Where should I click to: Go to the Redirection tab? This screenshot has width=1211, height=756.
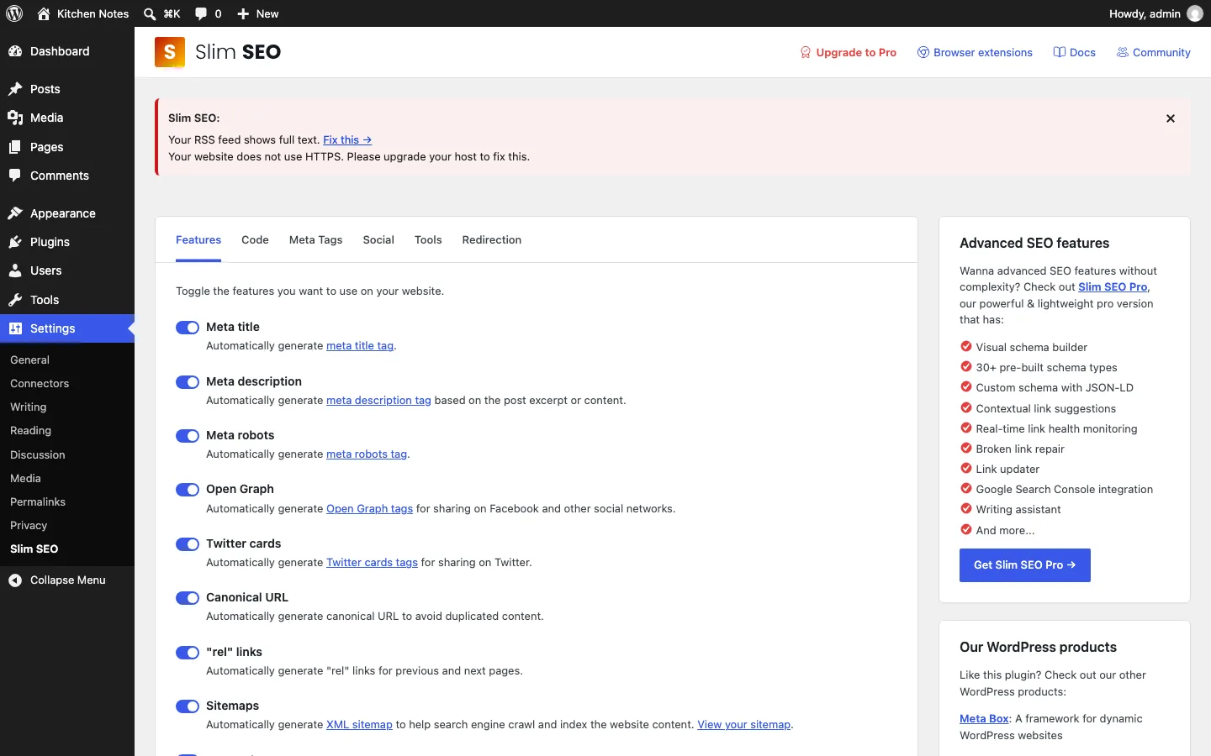click(x=492, y=240)
